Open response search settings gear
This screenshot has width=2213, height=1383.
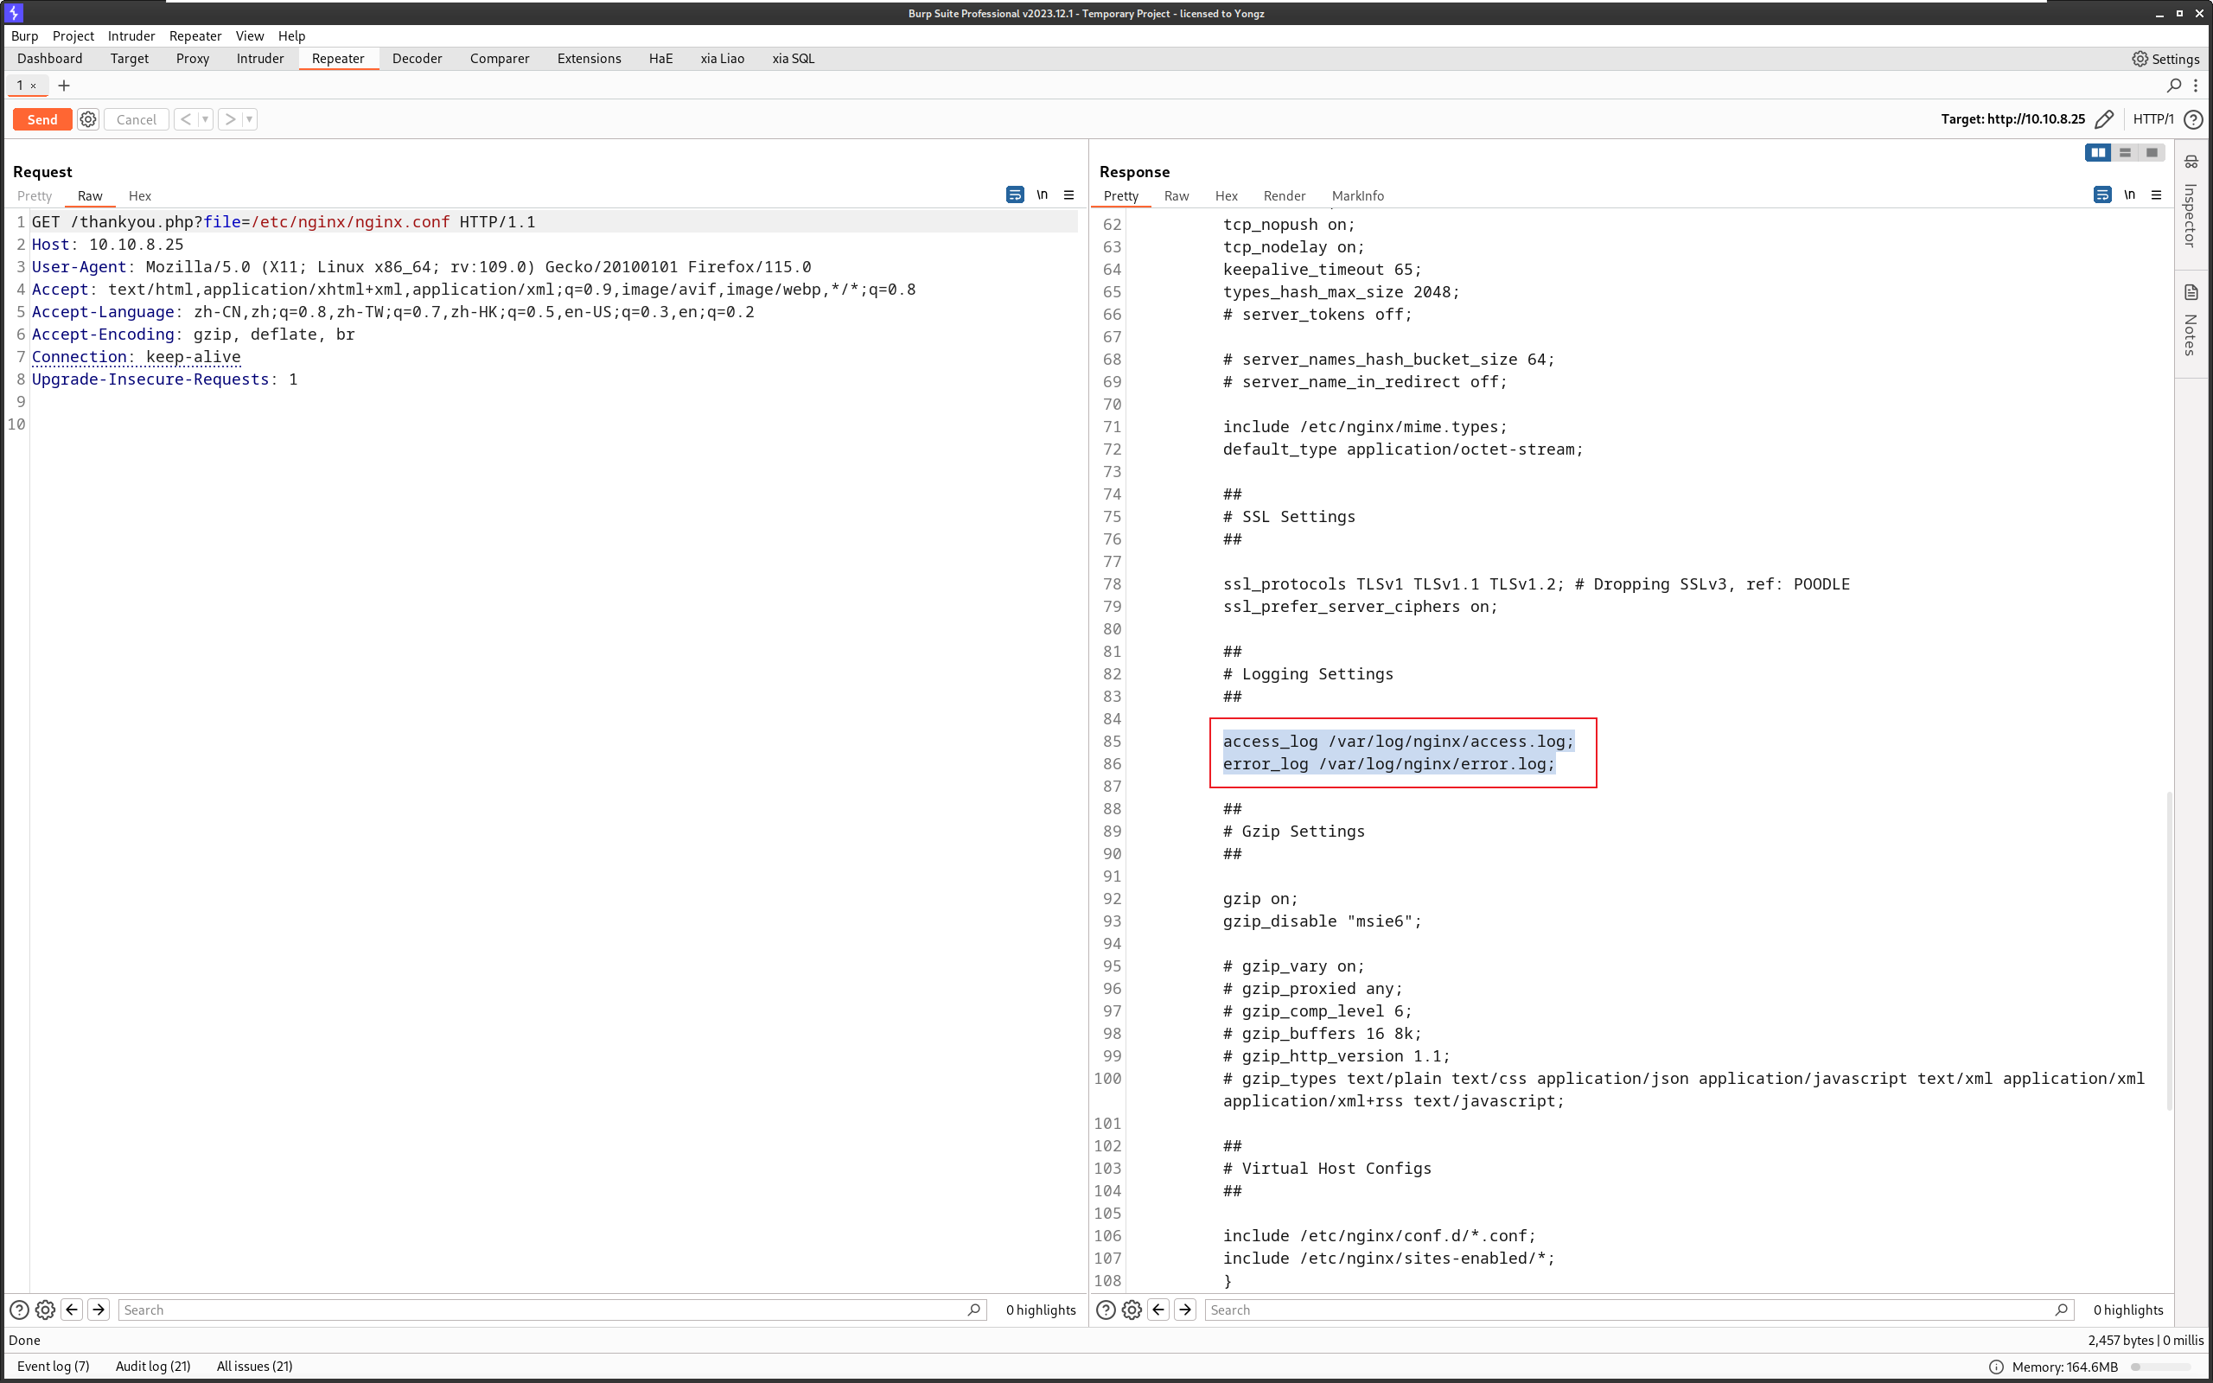click(x=1132, y=1310)
